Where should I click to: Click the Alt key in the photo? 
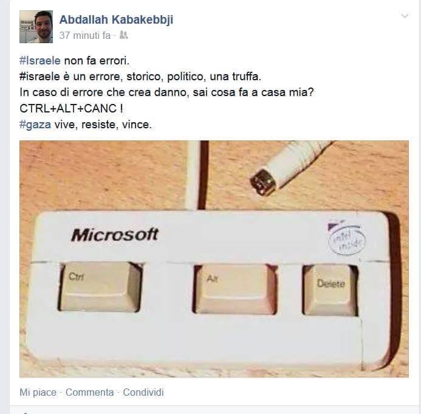235,289
